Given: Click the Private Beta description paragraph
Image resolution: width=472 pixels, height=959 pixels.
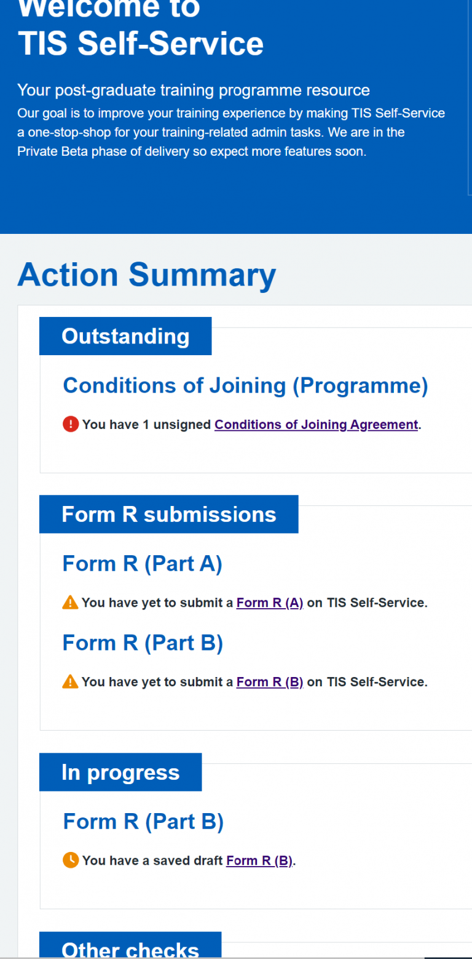Looking at the screenshot, I should tap(231, 132).
